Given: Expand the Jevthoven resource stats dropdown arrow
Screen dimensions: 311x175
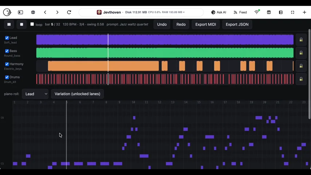Looking at the screenshot, I should click(184, 12).
